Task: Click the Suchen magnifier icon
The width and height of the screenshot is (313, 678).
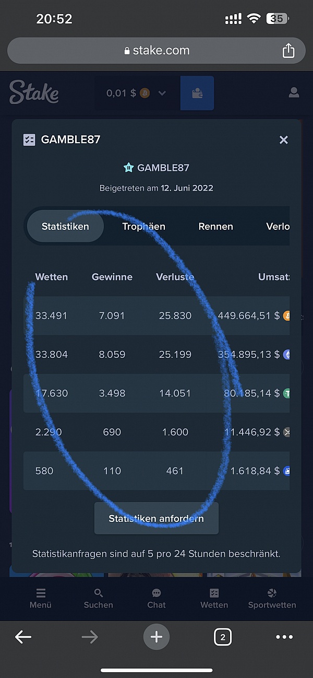Action: tap(98, 598)
